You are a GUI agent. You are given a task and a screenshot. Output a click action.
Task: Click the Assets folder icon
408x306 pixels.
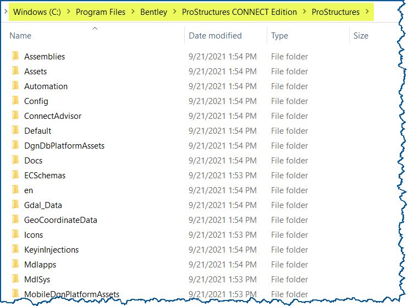pyautogui.click(x=15, y=71)
